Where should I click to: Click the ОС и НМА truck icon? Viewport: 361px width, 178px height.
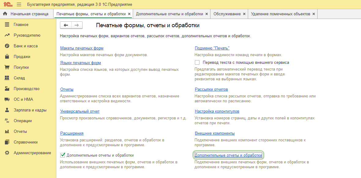click(7, 100)
